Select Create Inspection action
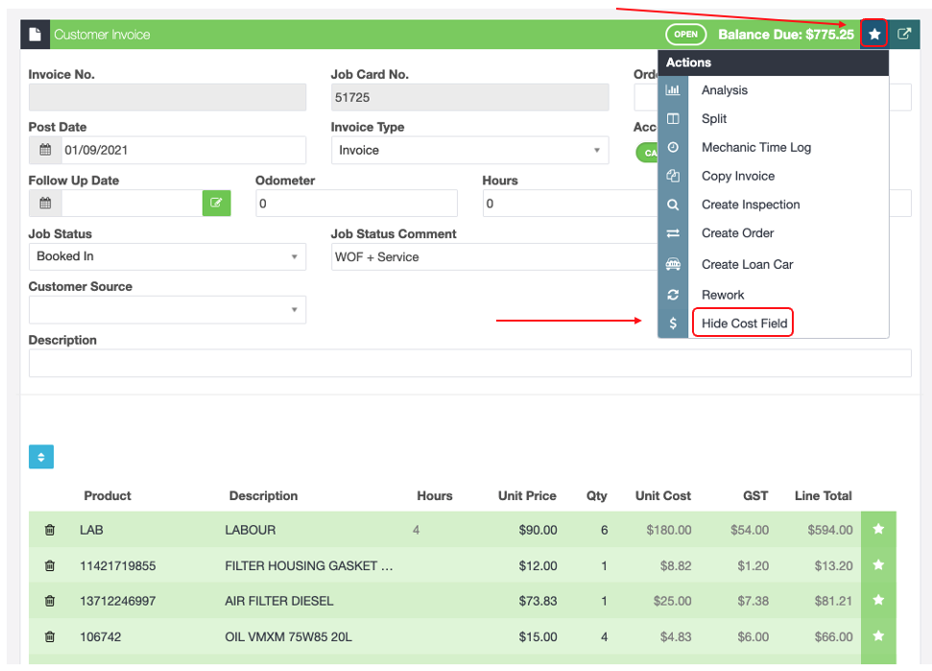Screen dimensions: 932x671 coord(751,204)
